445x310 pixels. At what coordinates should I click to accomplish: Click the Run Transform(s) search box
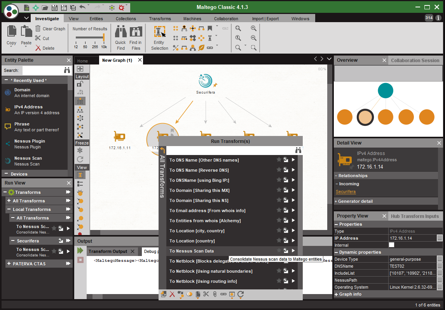[x=230, y=150]
